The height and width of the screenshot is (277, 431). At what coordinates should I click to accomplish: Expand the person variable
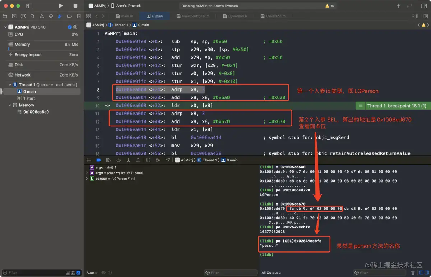[x=87, y=179]
